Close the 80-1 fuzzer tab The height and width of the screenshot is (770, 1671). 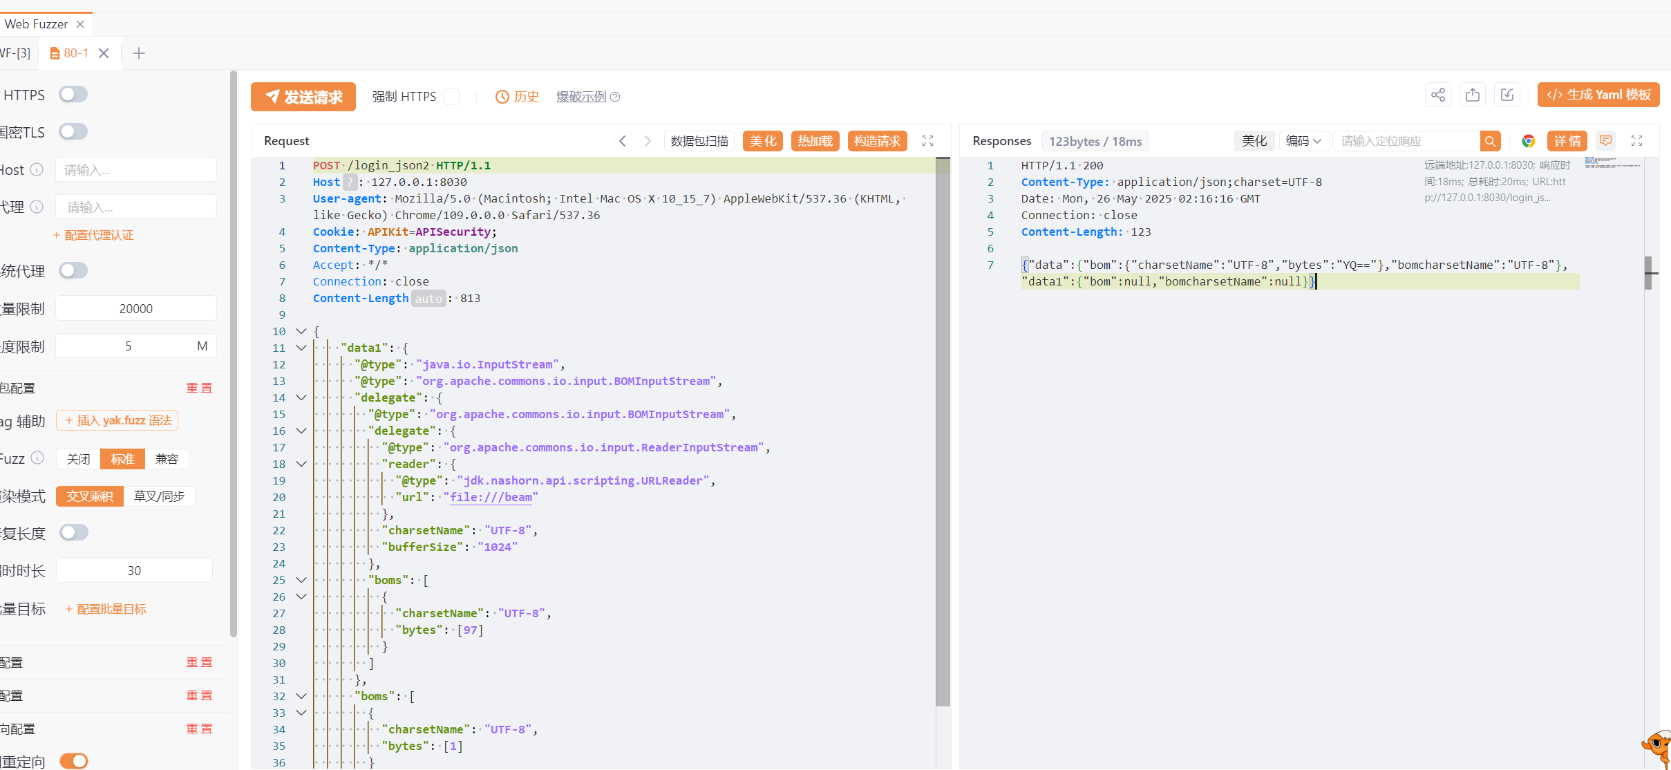(x=104, y=53)
